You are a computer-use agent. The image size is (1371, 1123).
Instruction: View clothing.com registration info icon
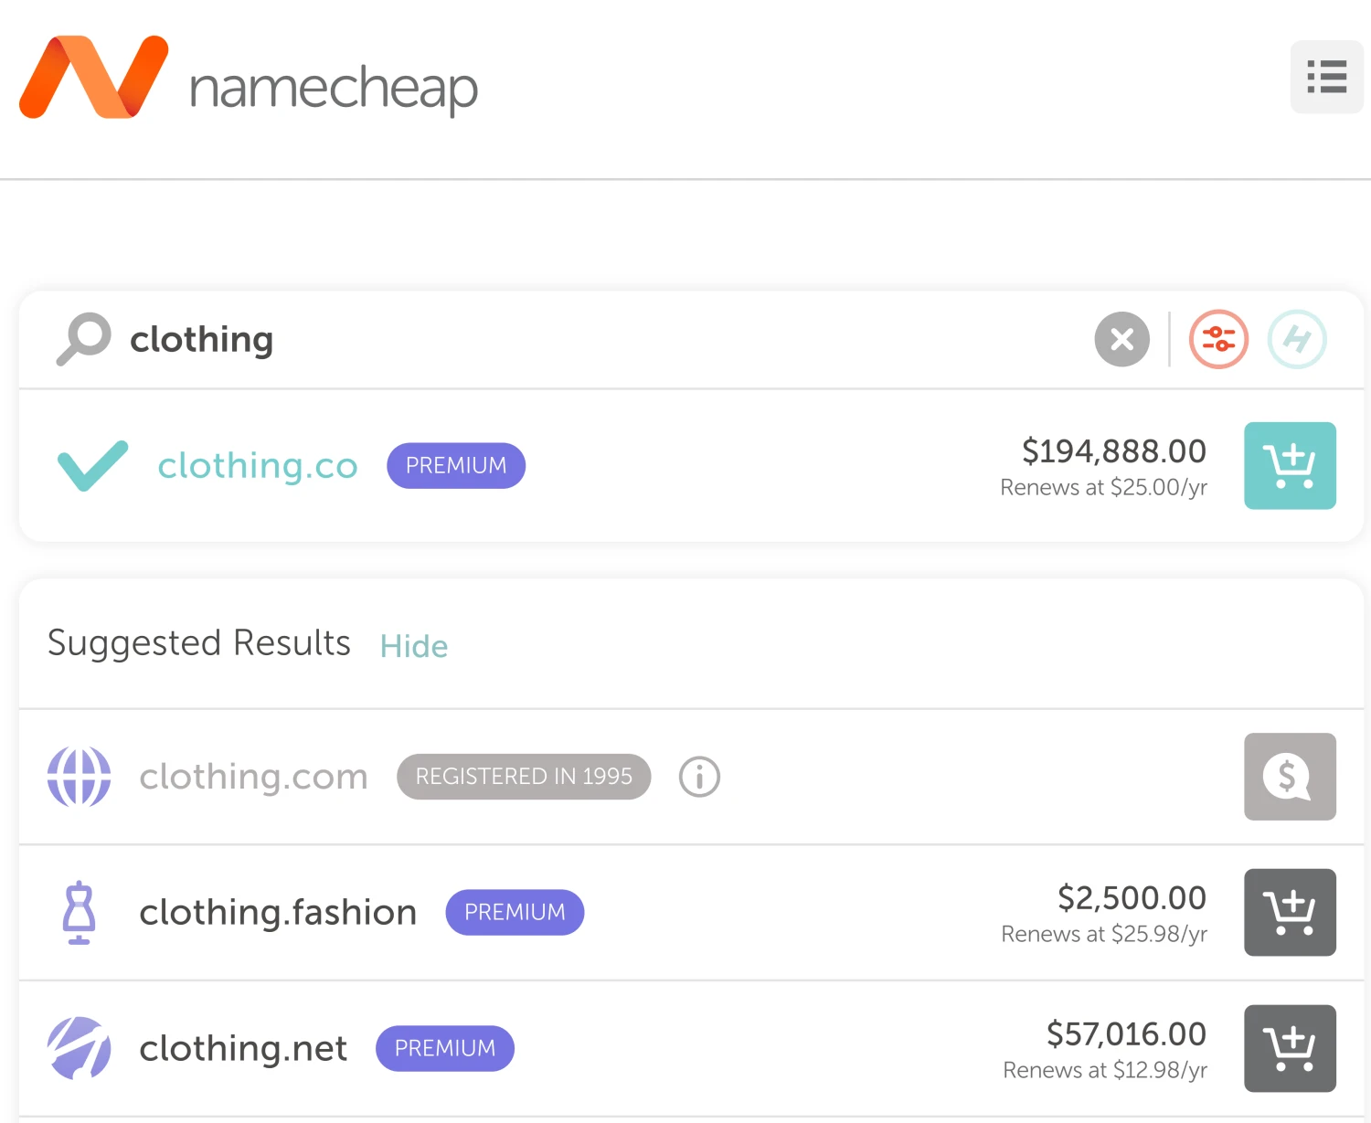[699, 777]
